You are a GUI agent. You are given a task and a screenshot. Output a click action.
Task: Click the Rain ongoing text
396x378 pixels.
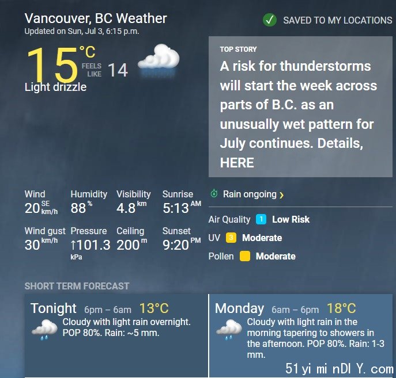pyautogui.click(x=250, y=194)
